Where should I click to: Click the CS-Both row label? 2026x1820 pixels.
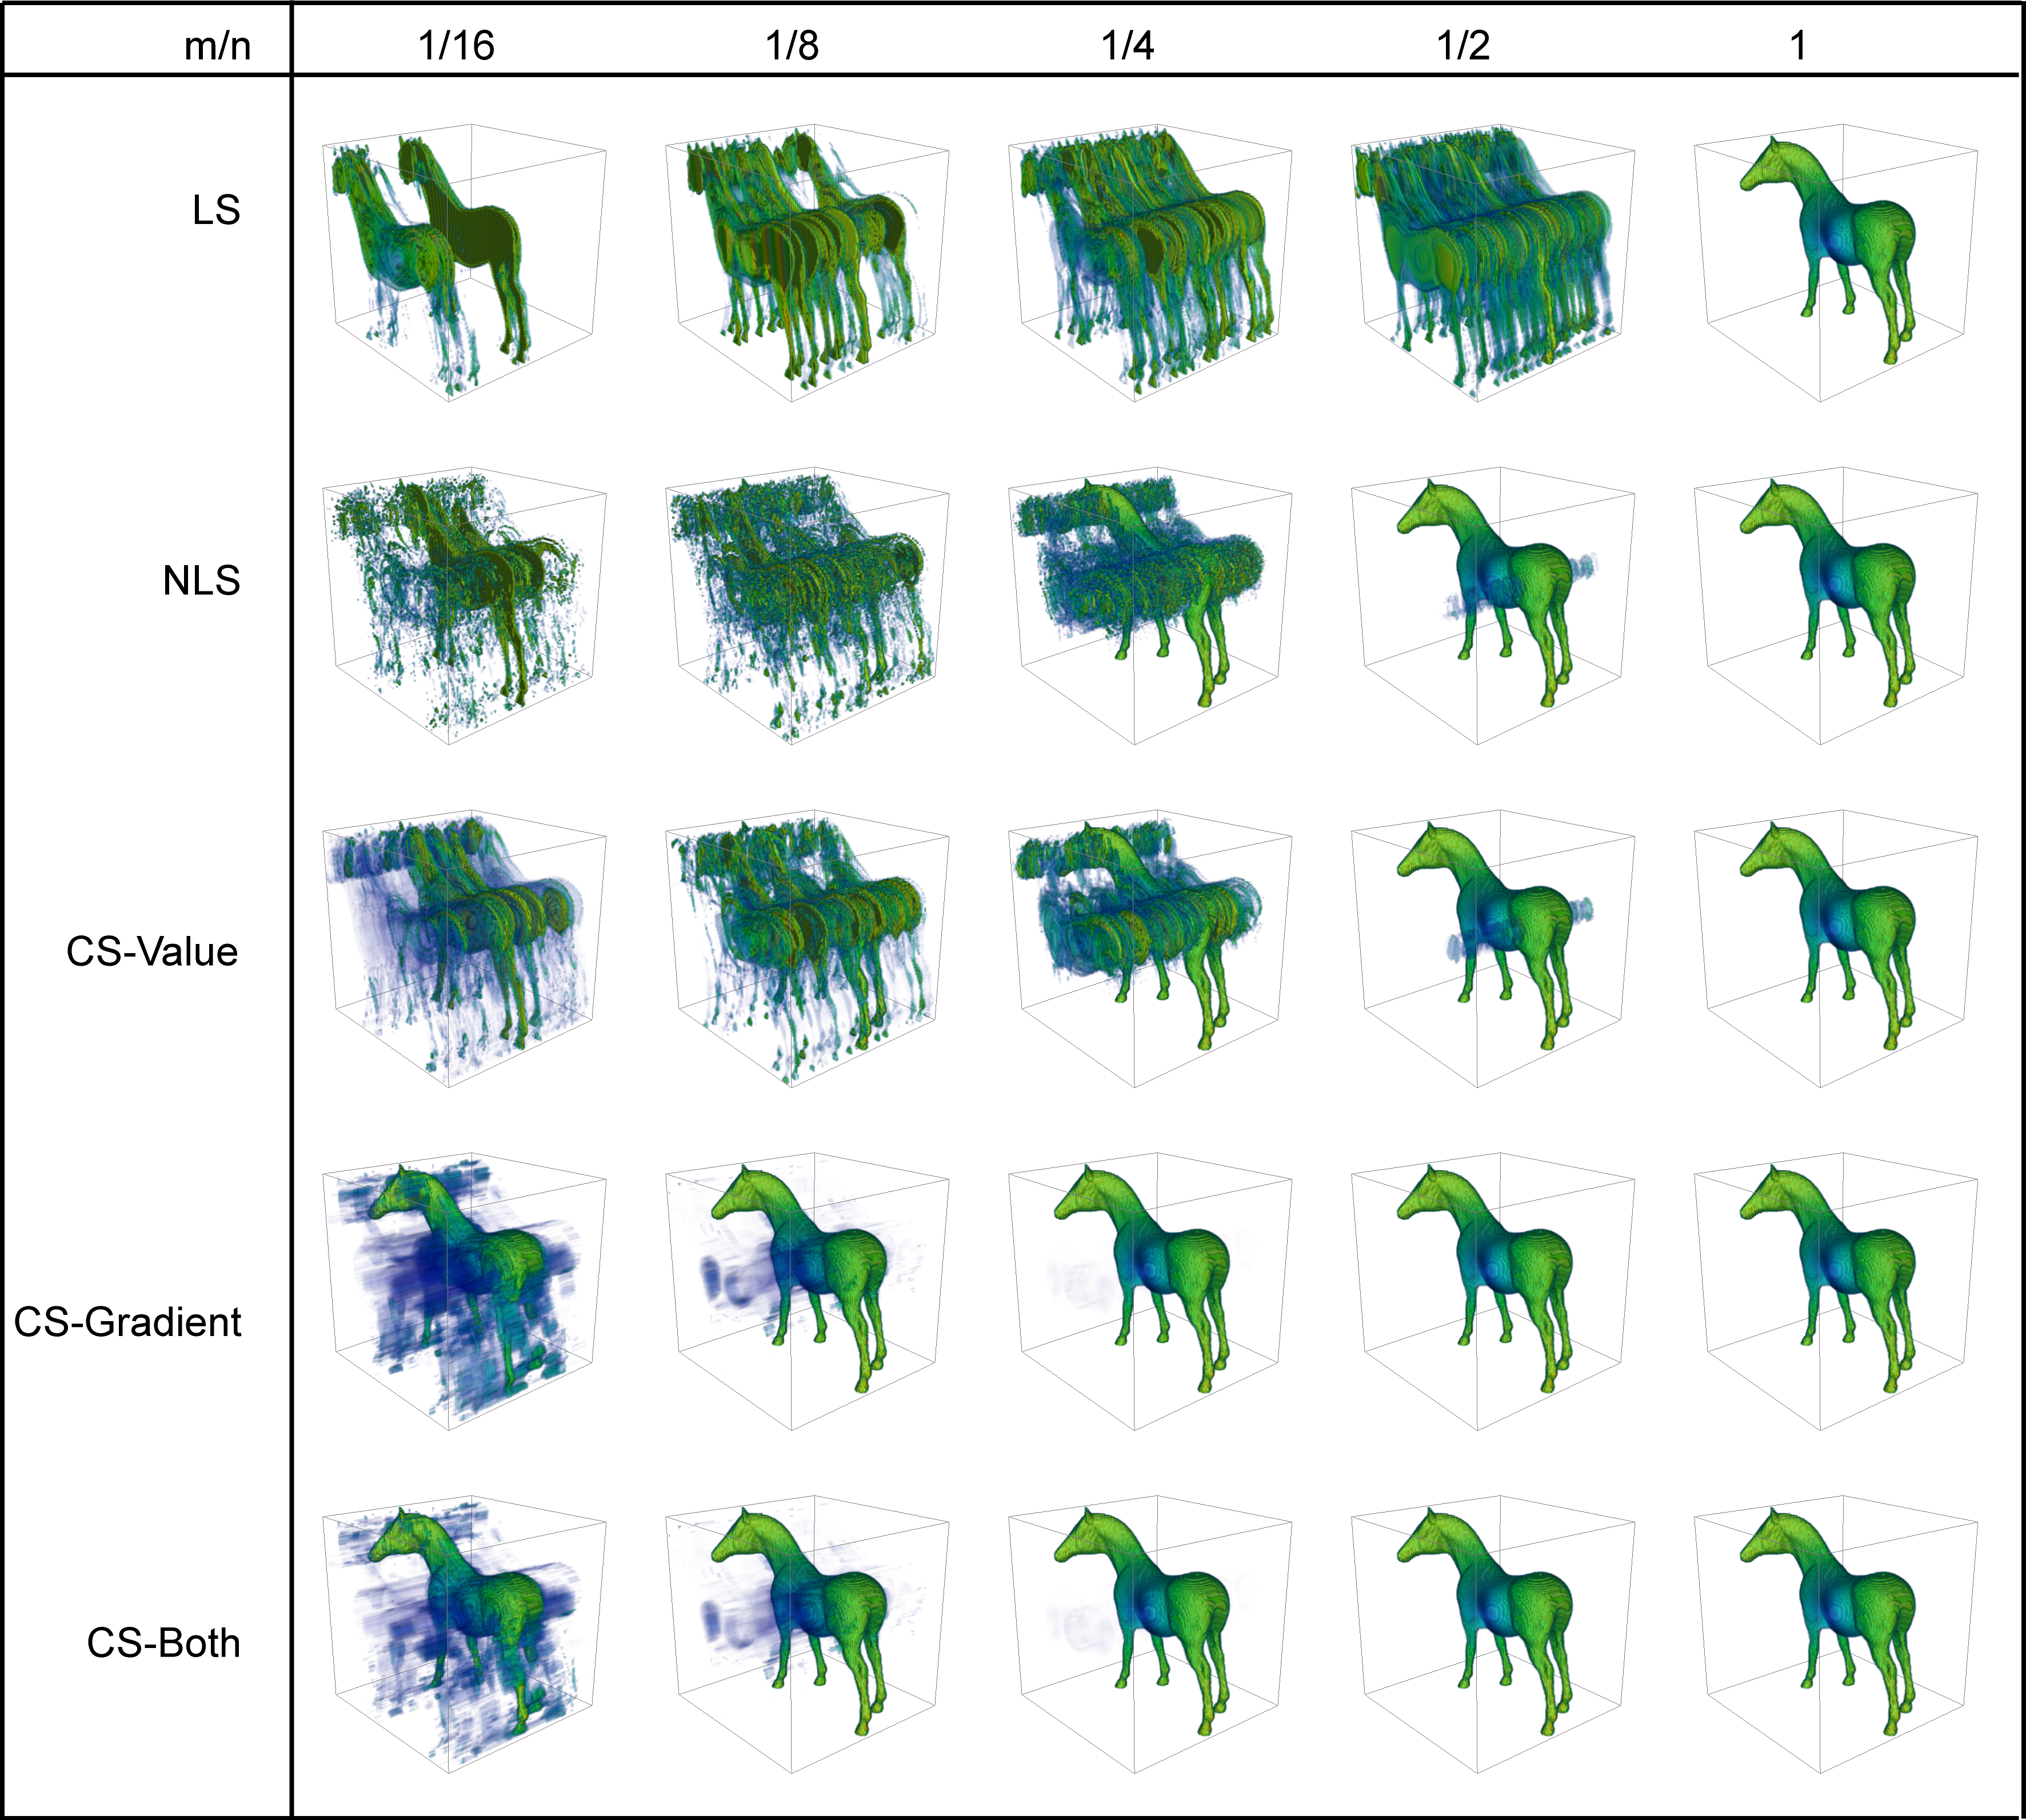pyautogui.click(x=163, y=1643)
